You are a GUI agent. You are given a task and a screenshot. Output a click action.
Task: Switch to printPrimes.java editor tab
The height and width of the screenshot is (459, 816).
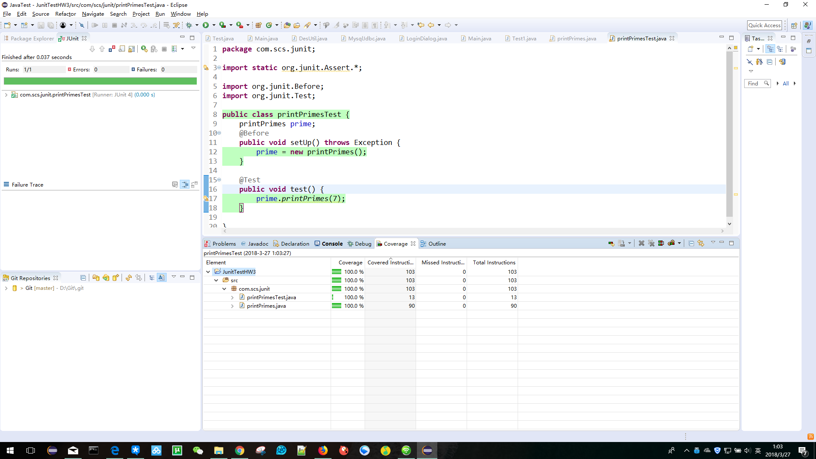coord(576,39)
